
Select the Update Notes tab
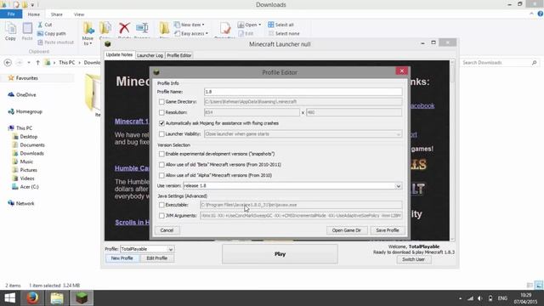119,54
